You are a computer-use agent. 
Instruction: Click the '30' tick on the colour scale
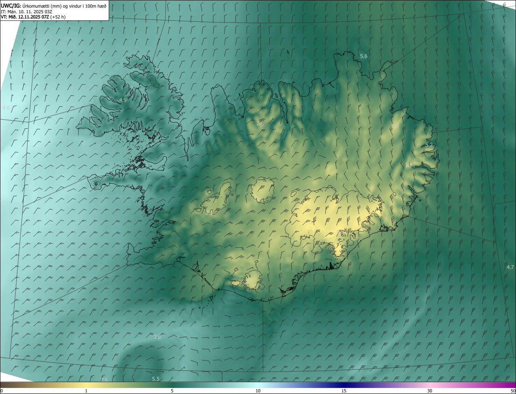(430, 391)
